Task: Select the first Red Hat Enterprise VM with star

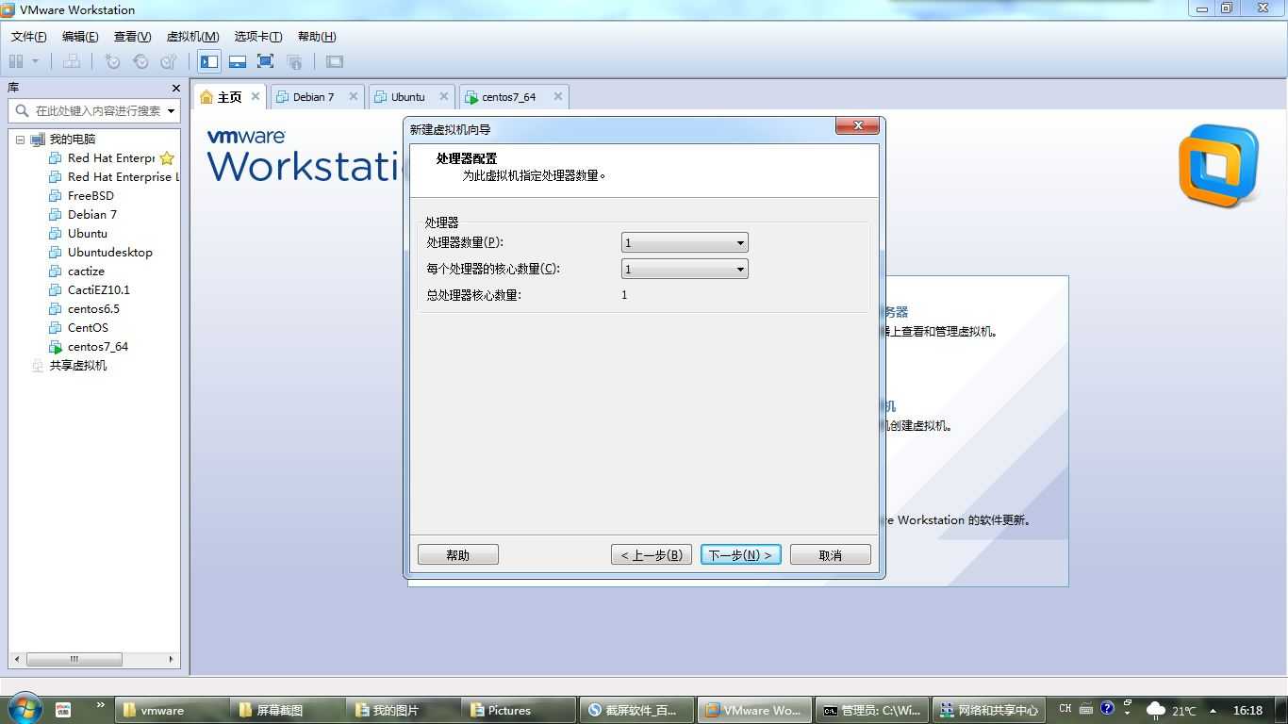Action: coord(103,158)
